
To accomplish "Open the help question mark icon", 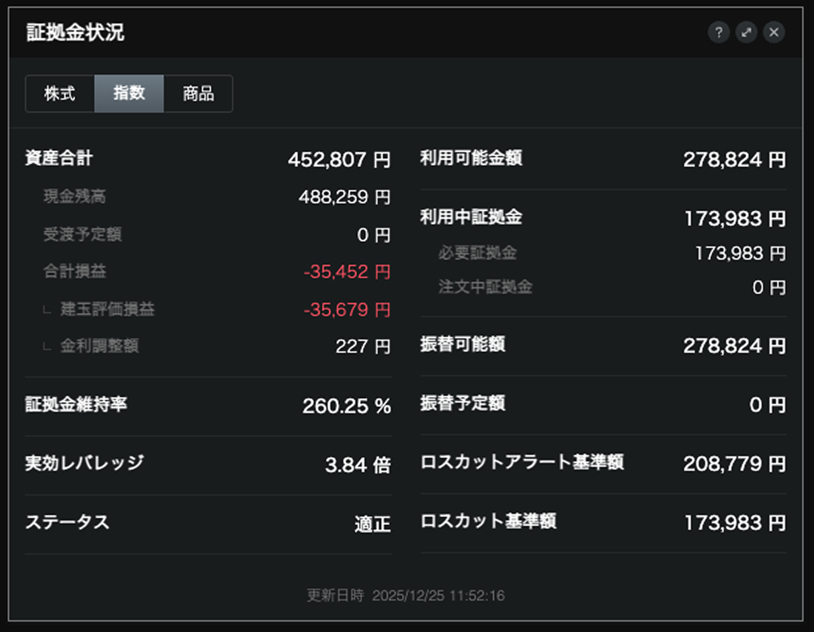I will coord(718,32).
